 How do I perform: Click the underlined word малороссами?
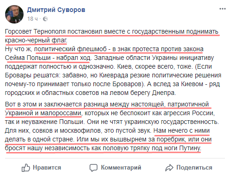point(61,113)
